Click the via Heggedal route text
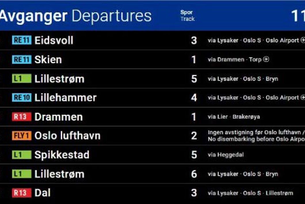The image size is (305, 204). [x=226, y=155]
